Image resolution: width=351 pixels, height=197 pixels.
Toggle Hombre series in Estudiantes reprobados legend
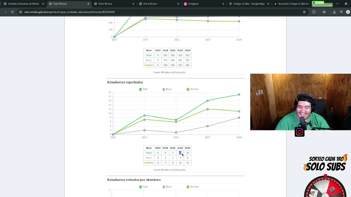pos(193,89)
